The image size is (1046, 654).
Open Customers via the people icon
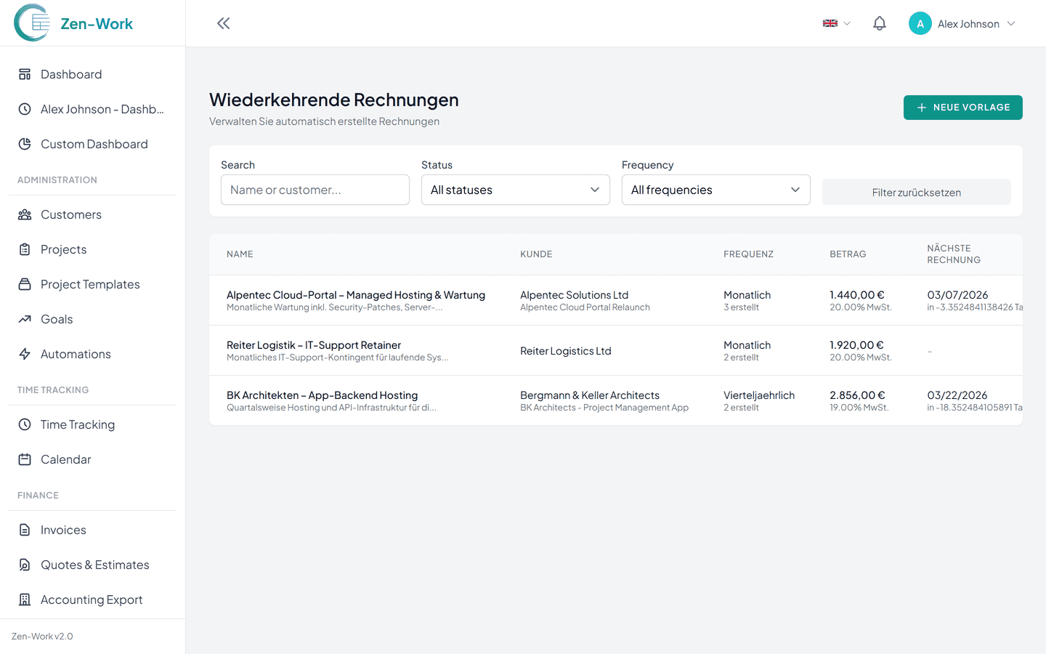[x=24, y=214]
